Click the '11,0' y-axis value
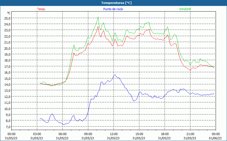 click(7, 103)
